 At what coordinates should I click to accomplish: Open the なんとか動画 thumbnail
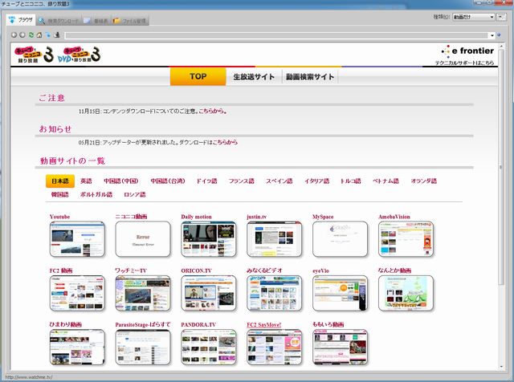point(406,293)
